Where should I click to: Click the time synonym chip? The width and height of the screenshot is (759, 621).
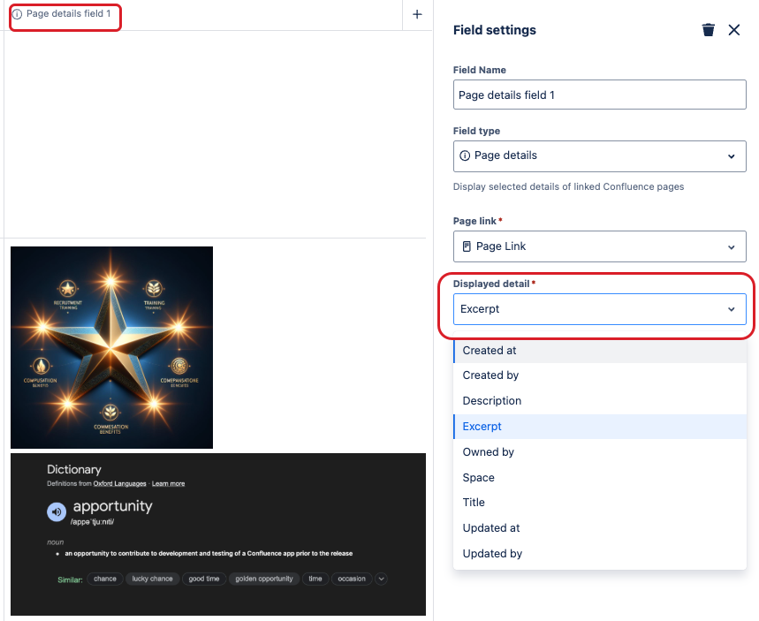tap(315, 579)
